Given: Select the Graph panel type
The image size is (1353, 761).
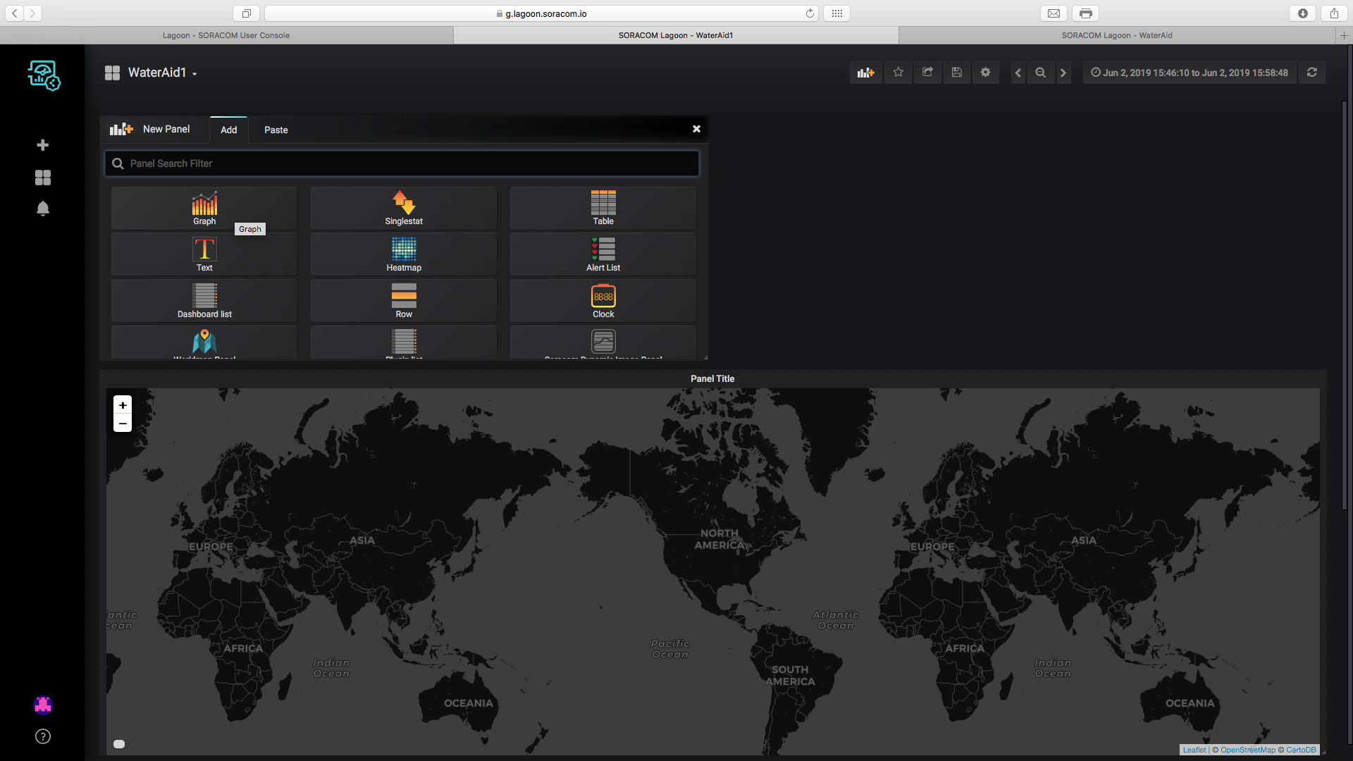Looking at the screenshot, I should pos(204,208).
